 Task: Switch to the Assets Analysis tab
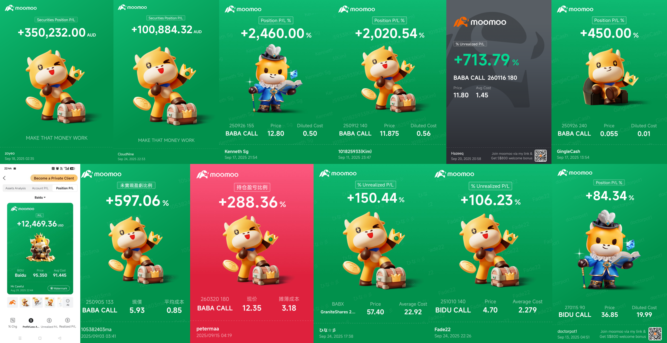pos(16,188)
